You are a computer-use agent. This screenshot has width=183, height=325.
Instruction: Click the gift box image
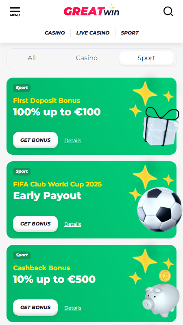click(161, 126)
